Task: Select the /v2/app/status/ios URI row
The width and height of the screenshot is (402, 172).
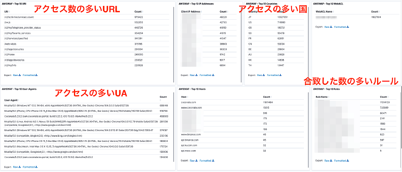Action: [x=86, y=49]
